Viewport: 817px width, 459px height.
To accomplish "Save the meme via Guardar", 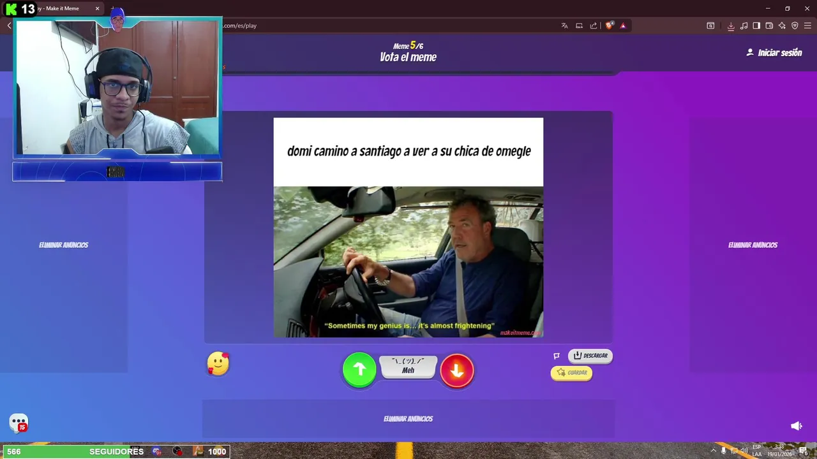I will click(x=572, y=373).
